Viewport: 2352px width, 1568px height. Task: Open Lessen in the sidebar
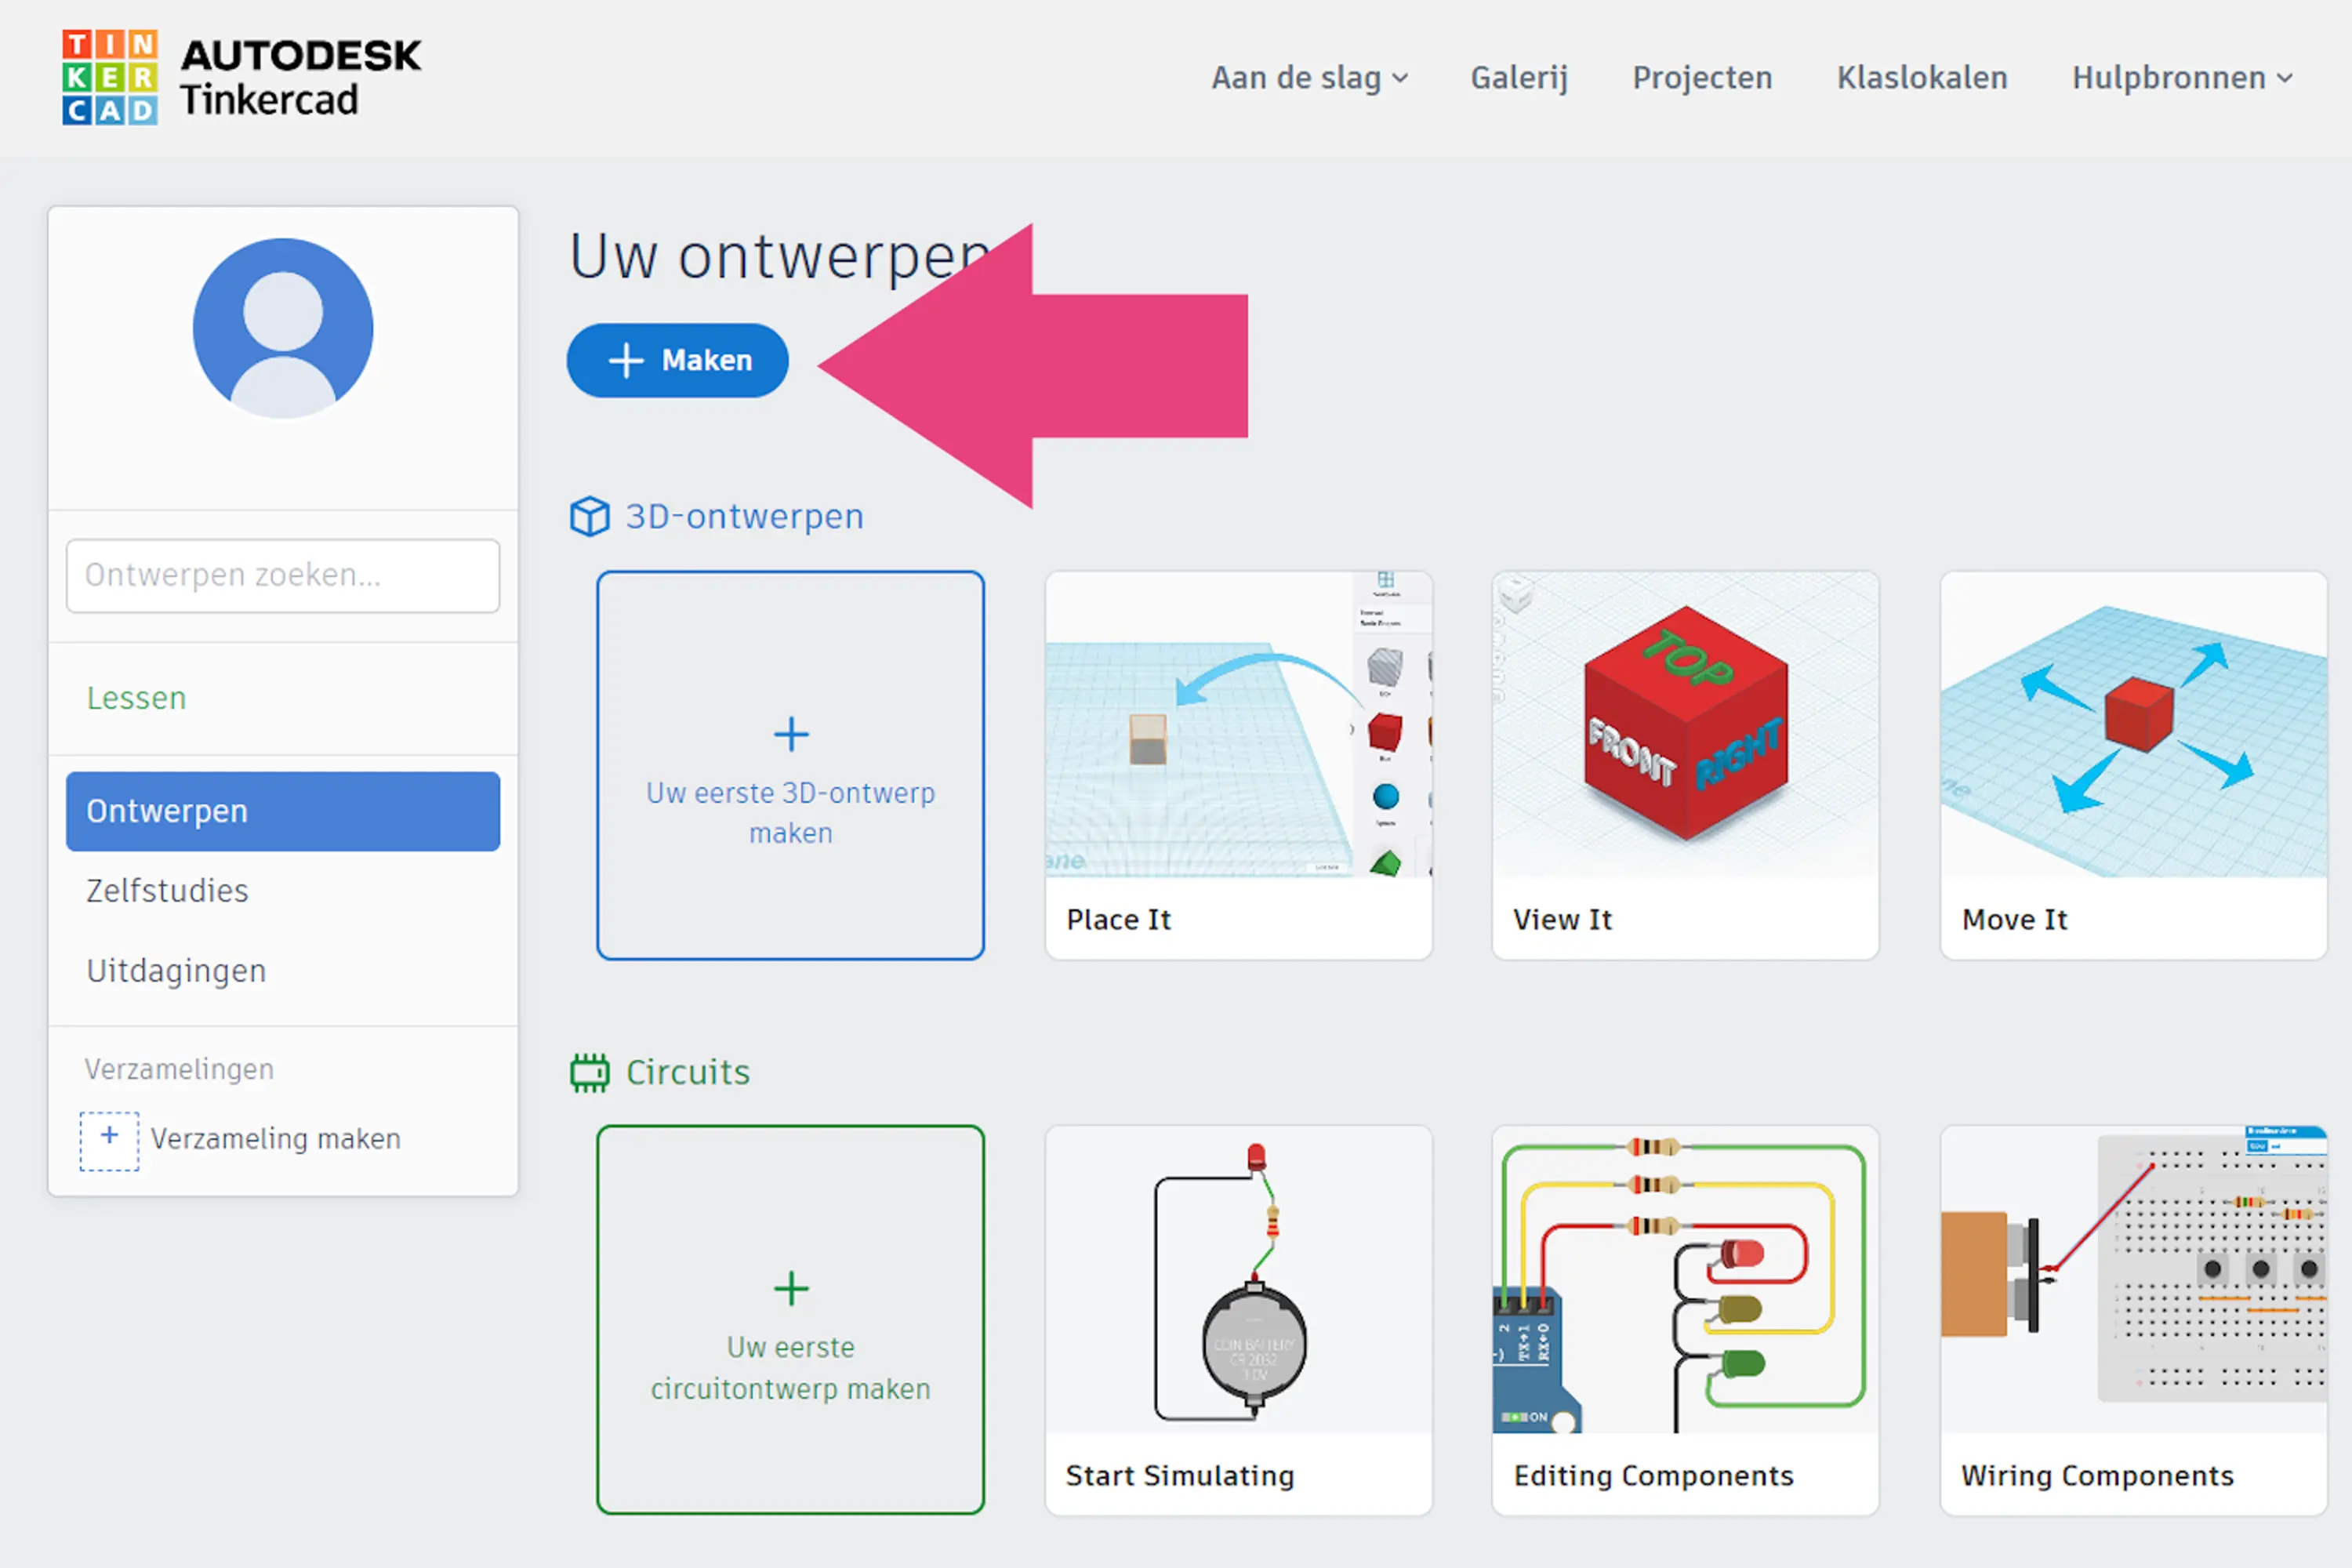[137, 698]
